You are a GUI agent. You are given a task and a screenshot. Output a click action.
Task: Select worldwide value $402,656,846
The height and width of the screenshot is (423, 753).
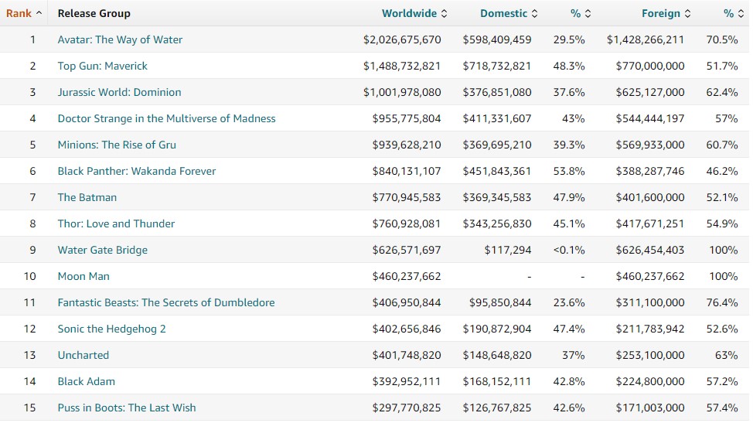tap(407, 329)
